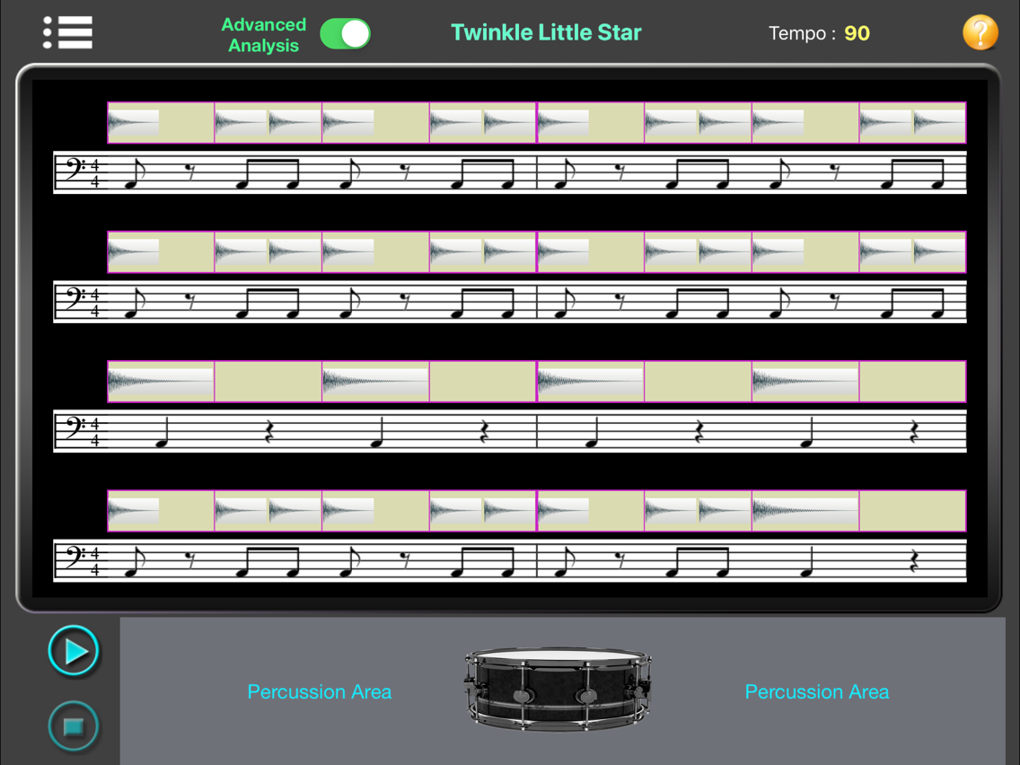Stop playback with the stop button
This screenshot has height=765, width=1020.
[74, 726]
